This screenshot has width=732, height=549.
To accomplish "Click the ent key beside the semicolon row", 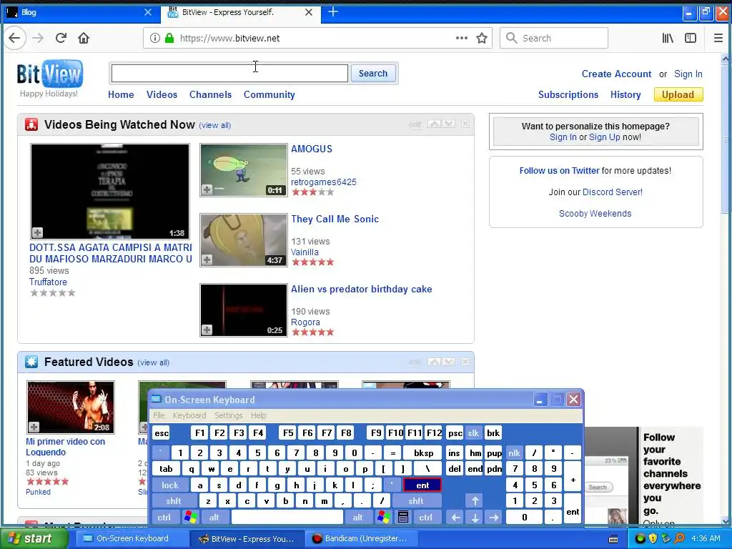I will [x=422, y=485].
